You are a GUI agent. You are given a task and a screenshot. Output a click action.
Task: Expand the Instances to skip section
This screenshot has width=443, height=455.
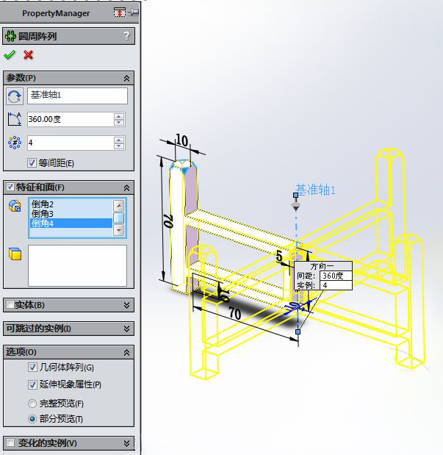click(x=127, y=329)
